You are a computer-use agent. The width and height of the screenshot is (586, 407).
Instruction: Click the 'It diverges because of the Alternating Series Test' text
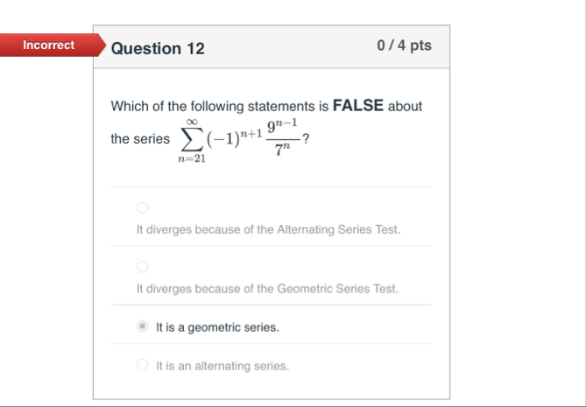point(268,229)
